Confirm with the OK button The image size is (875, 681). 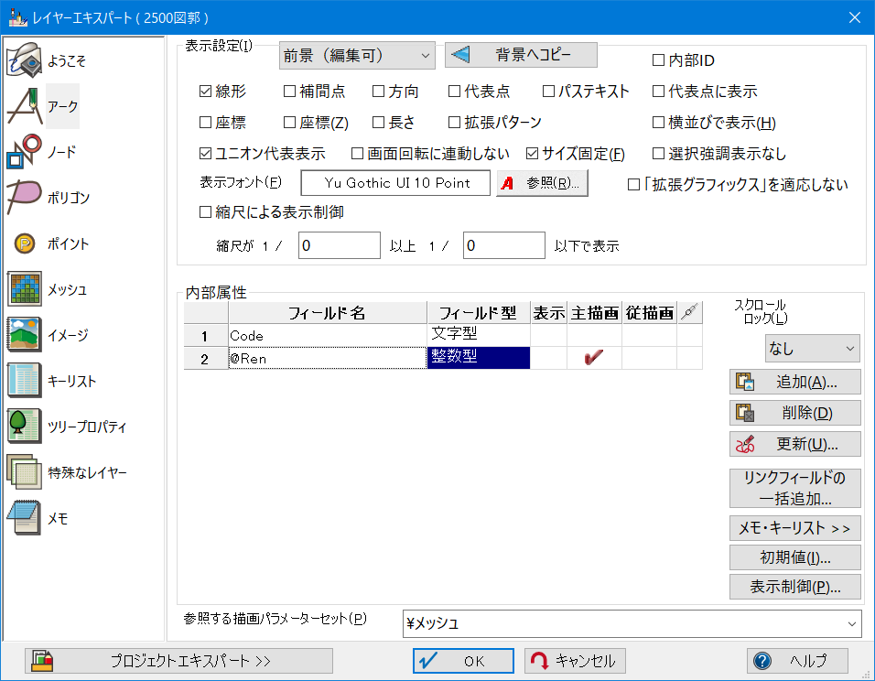point(463,661)
